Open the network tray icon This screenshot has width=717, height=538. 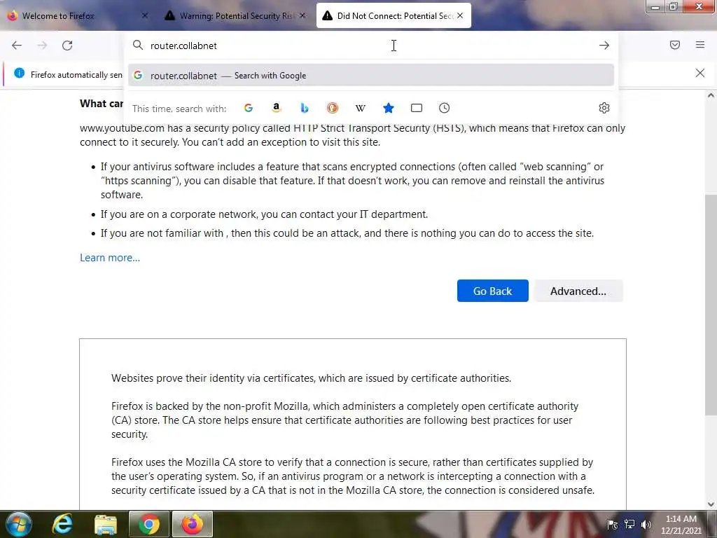pyautogui.click(x=629, y=524)
